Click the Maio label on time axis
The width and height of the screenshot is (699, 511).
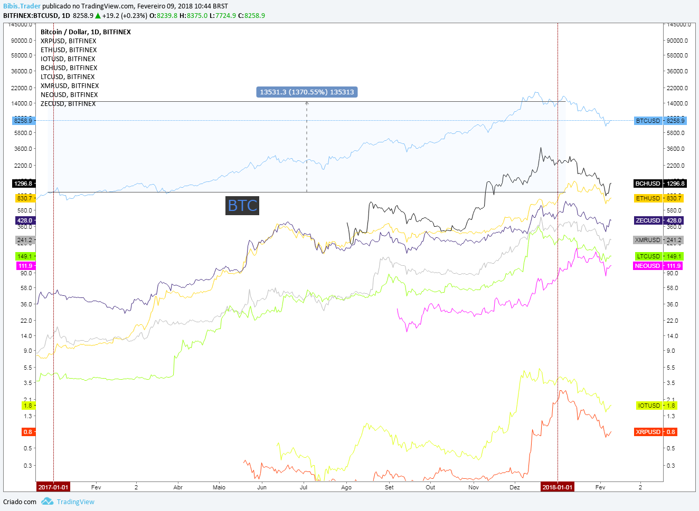[x=219, y=487]
